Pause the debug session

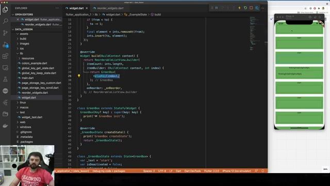click(x=217, y=8)
